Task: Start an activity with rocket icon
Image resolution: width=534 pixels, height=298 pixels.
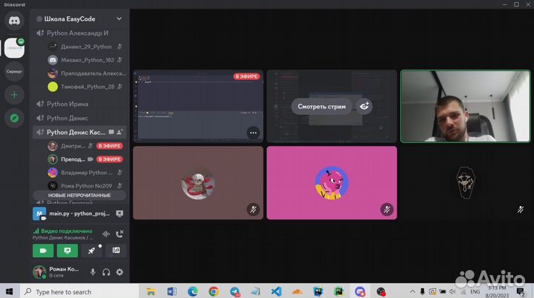Action: pyautogui.click(x=92, y=251)
